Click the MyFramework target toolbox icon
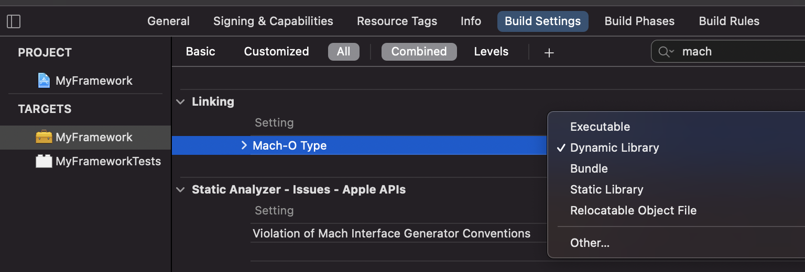 point(44,137)
